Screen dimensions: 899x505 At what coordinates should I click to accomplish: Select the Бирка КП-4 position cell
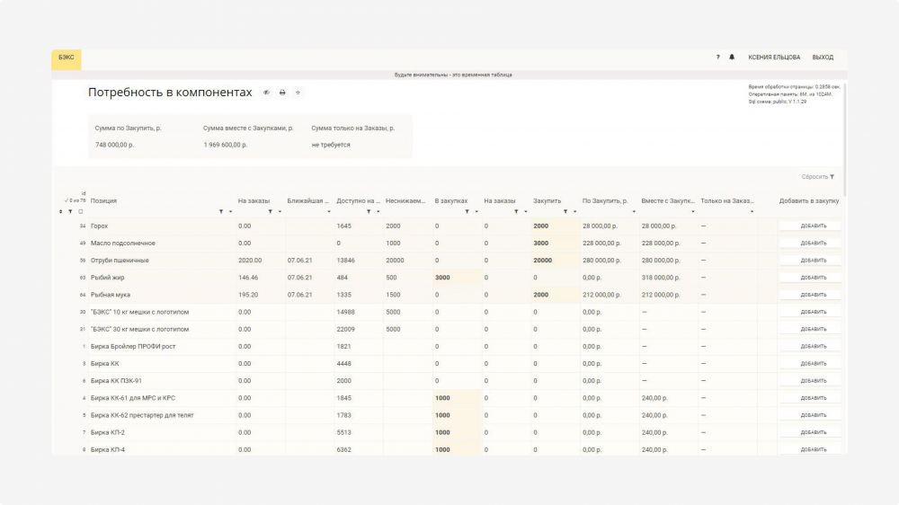point(162,449)
